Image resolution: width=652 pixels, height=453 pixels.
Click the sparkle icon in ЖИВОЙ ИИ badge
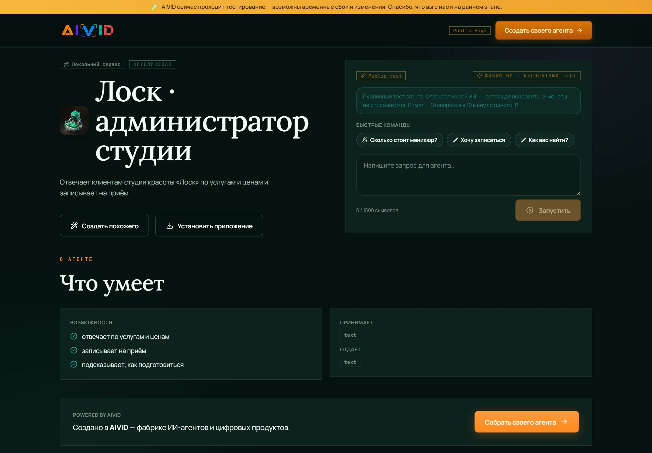click(x=479, y=75)
